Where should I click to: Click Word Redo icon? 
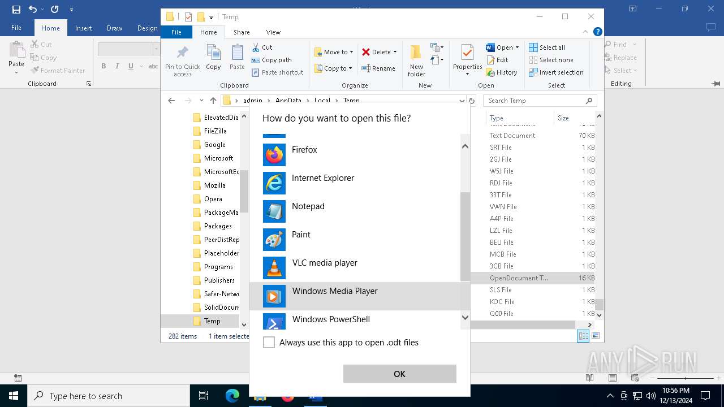(54, 9)
